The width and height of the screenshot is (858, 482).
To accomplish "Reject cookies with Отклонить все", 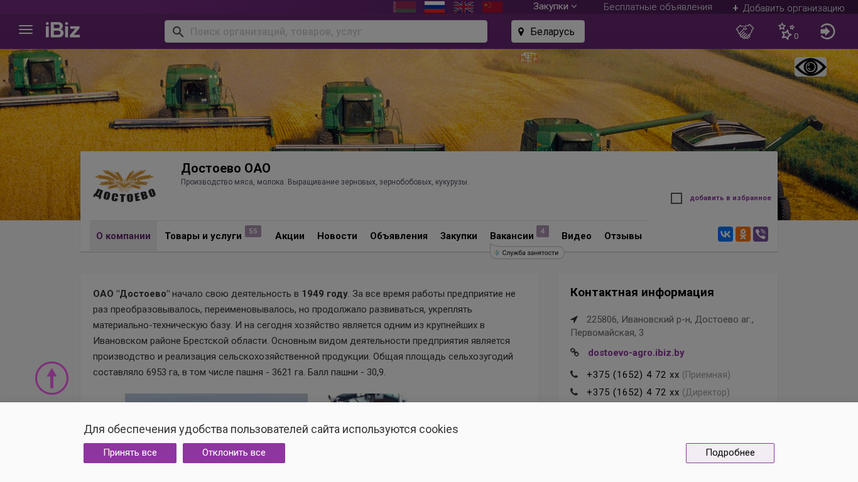I will tap(234, 453).
